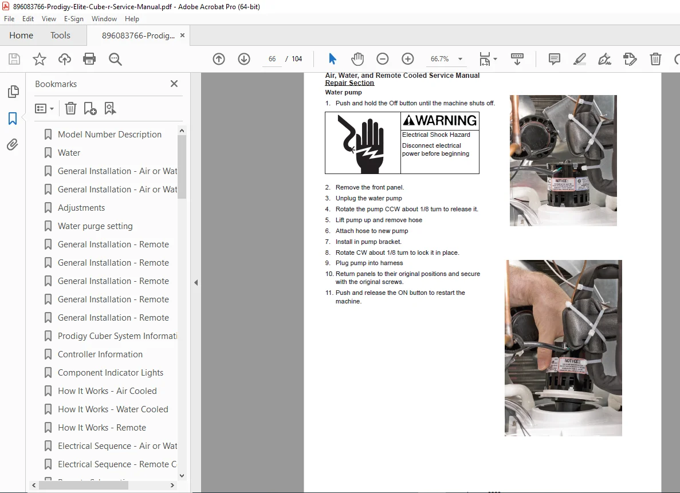Open Model Number Description bookmark
This screenshot has width=680, height=493.
(110, 135)
